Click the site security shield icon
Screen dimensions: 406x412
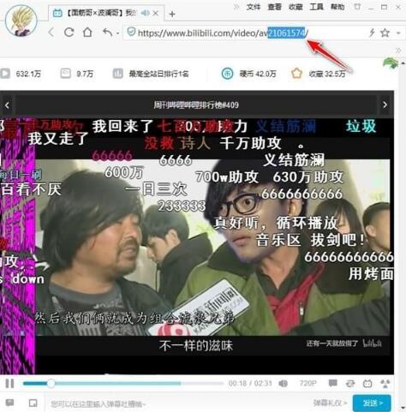tap(131, 32)
